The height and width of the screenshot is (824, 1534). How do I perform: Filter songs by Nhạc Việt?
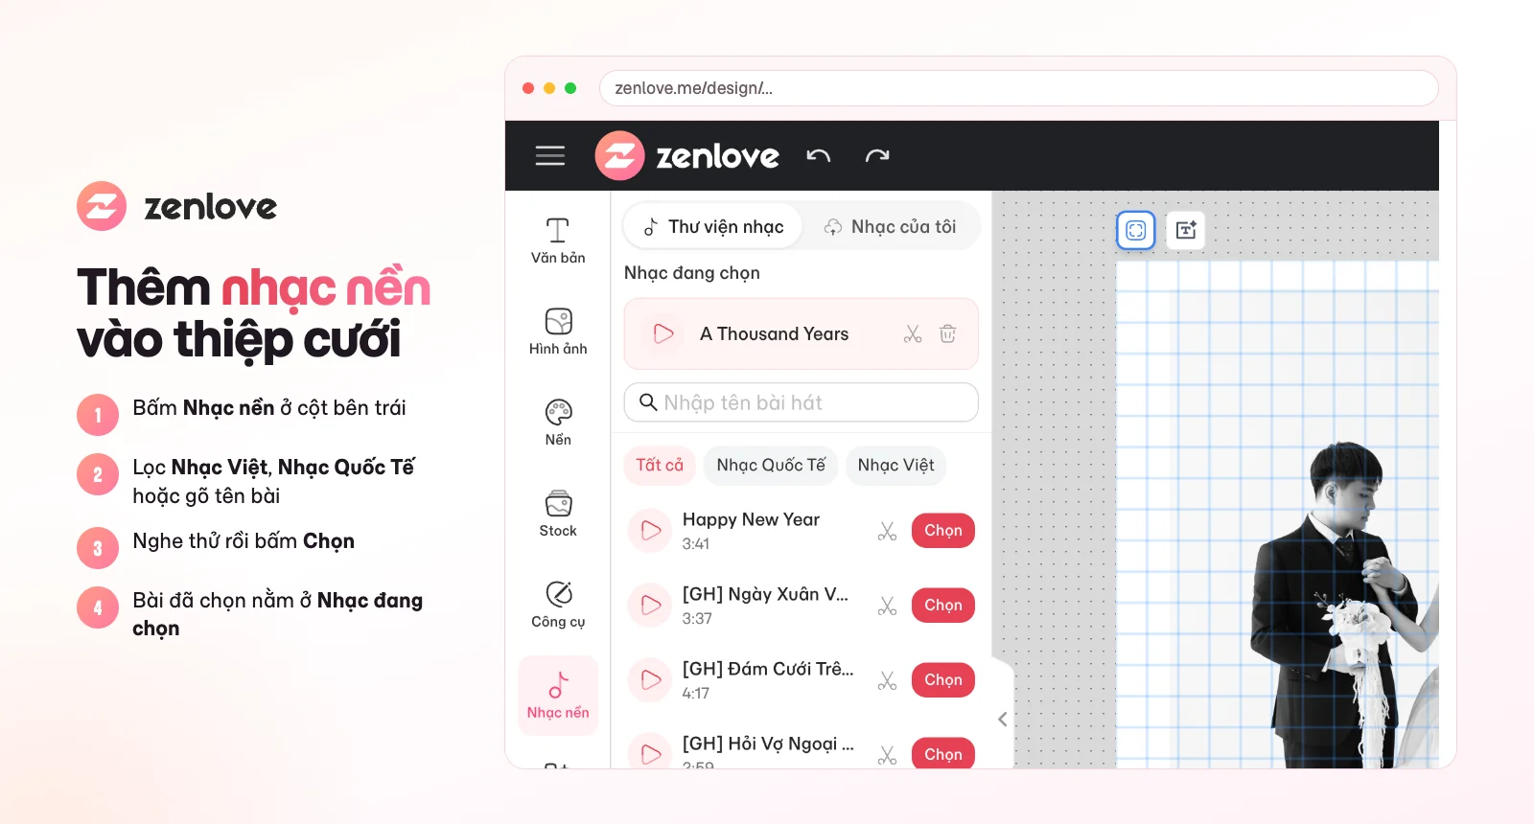pos(896,466)
